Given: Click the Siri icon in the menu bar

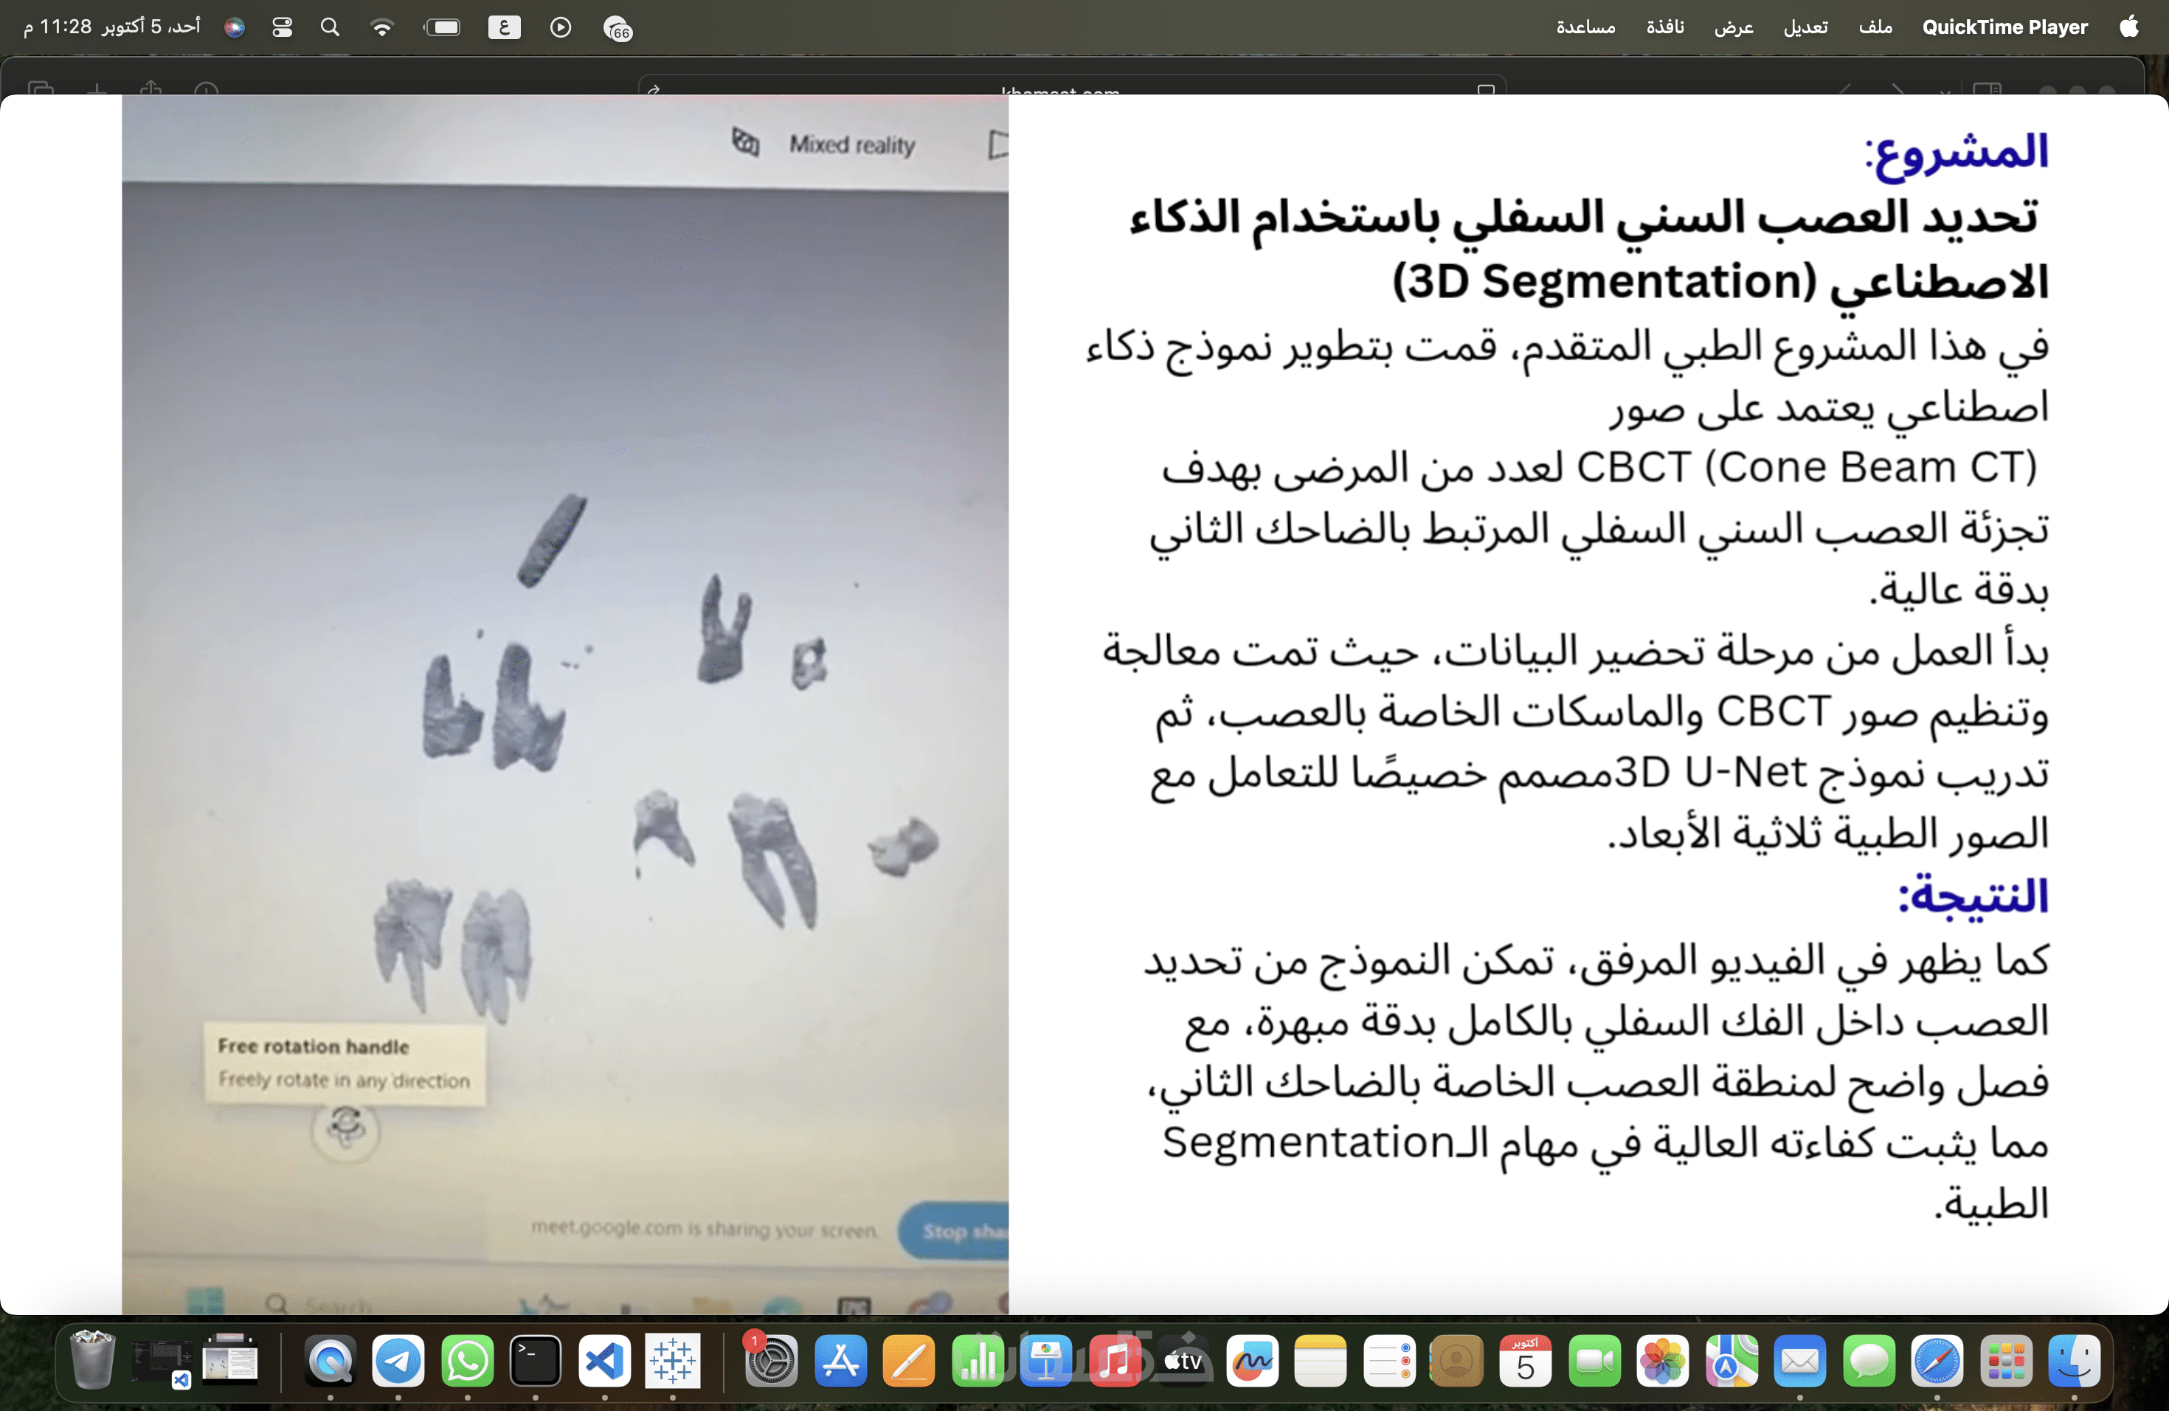Looking at the screenshot, I should click(x=234, y=27).
